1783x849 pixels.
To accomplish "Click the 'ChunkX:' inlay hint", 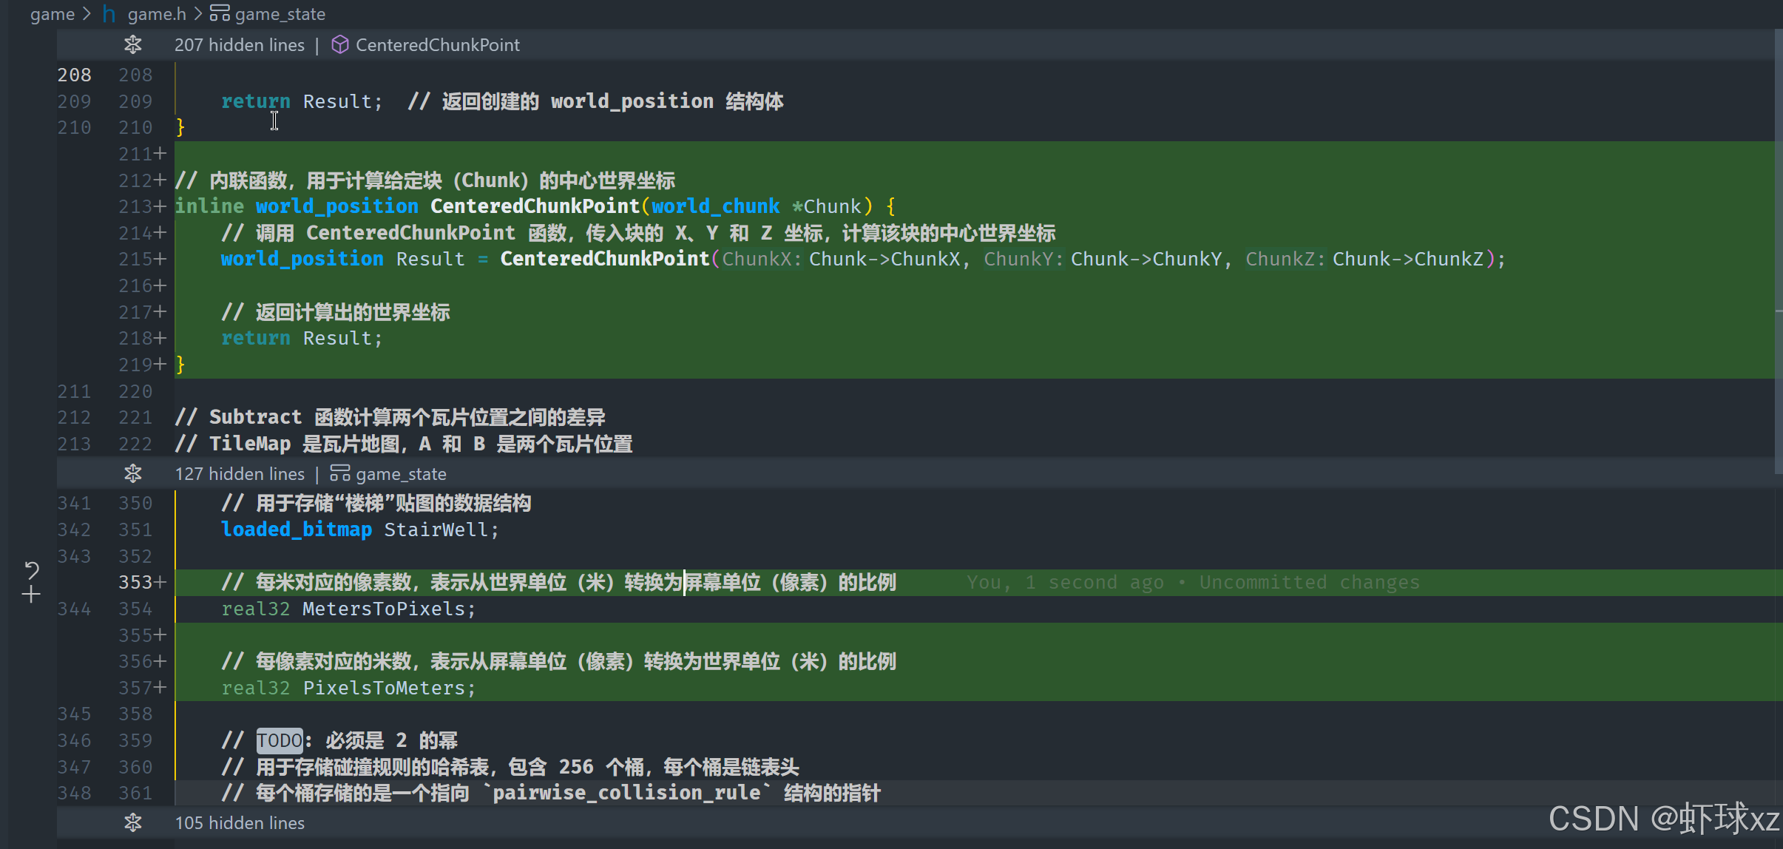I will [x=762, y=259].
